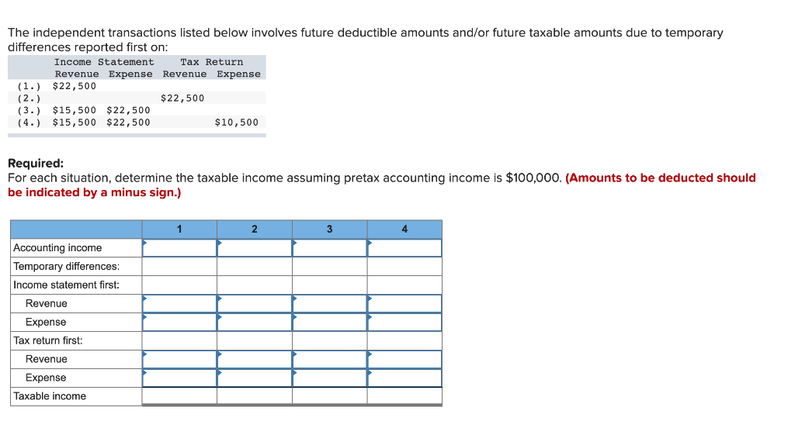Click Taxable income total cell in column 1

point(179,396)
